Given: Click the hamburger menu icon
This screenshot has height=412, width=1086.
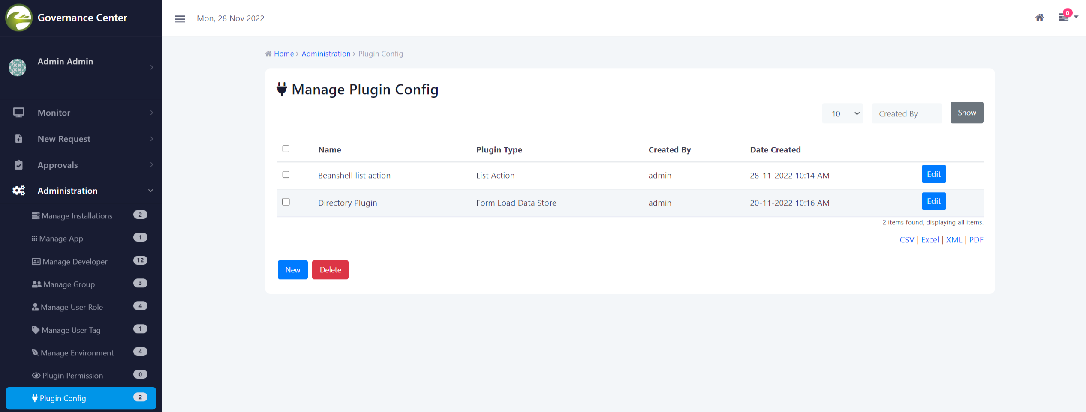Looking at the screenshot, I should [180, 19].
